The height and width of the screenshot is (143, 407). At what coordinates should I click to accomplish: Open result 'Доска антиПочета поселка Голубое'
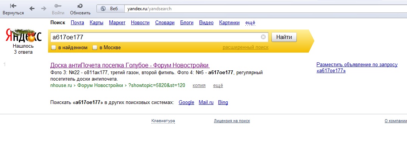(x=130, y=65)
